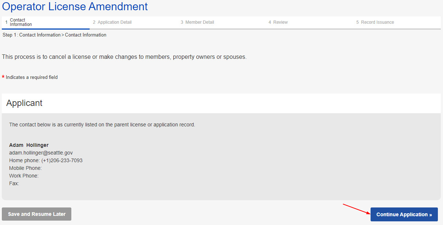Click the home phone number (+1)206-233-7093
443x225 pixels.
[61, 160]
